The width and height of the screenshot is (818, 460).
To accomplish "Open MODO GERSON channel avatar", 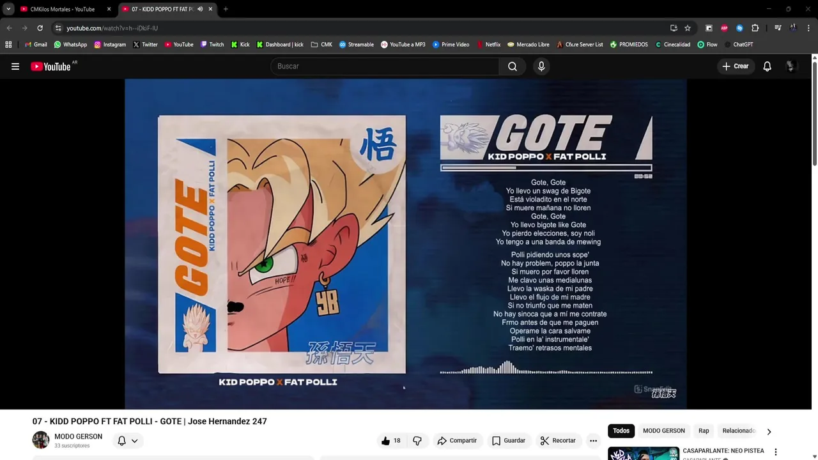I will click(41, 440).
